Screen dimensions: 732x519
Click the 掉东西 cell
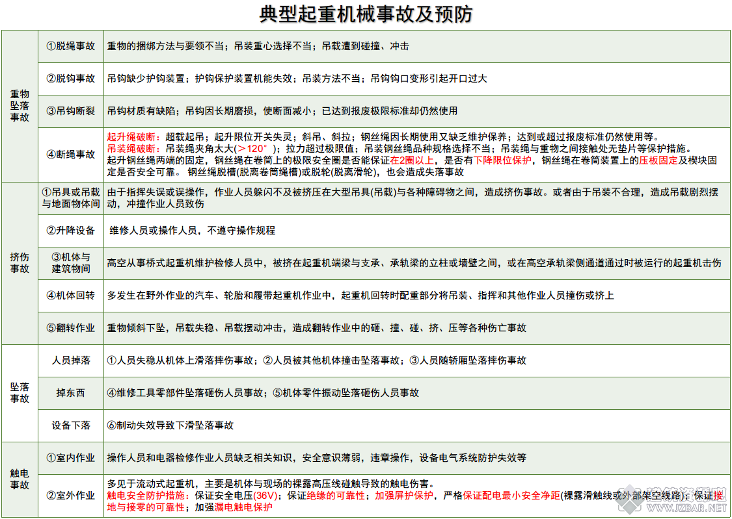point(71,393)
